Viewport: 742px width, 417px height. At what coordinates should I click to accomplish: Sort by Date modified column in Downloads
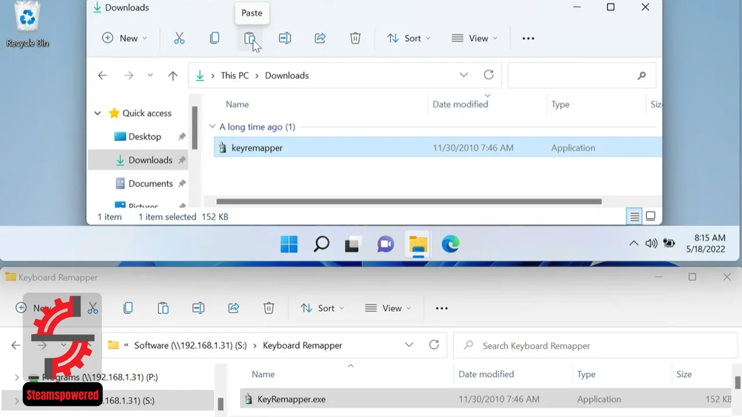click(x=460, y=104)
